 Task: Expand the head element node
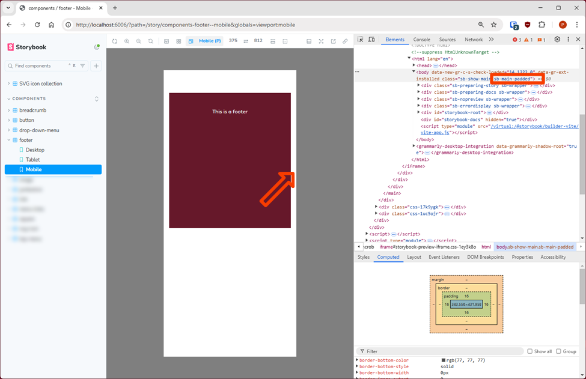414,65
